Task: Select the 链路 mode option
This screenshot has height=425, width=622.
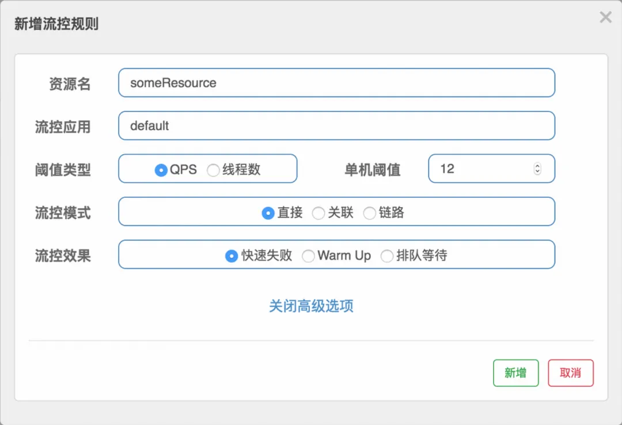Action: coord(369,213)
